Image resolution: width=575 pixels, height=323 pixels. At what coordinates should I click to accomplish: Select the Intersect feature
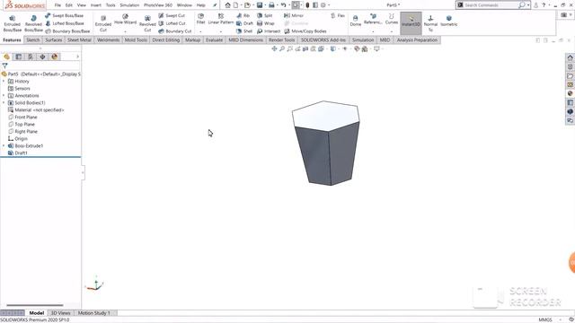pyautogui.click(x=269, y=31)
